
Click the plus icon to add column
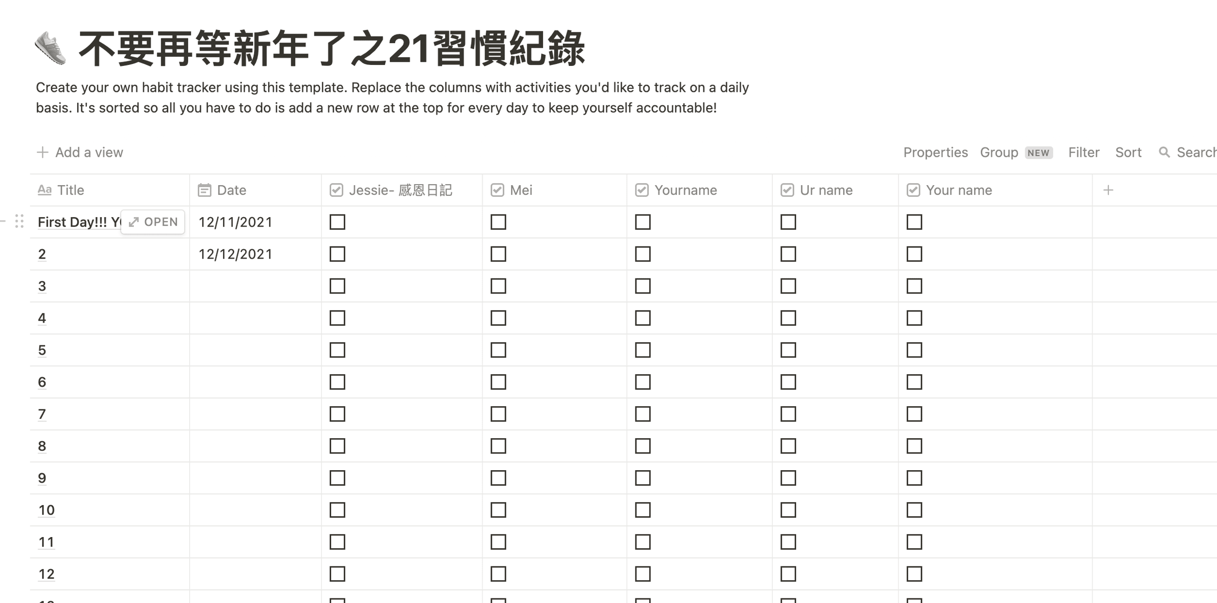coord(1108,190)
